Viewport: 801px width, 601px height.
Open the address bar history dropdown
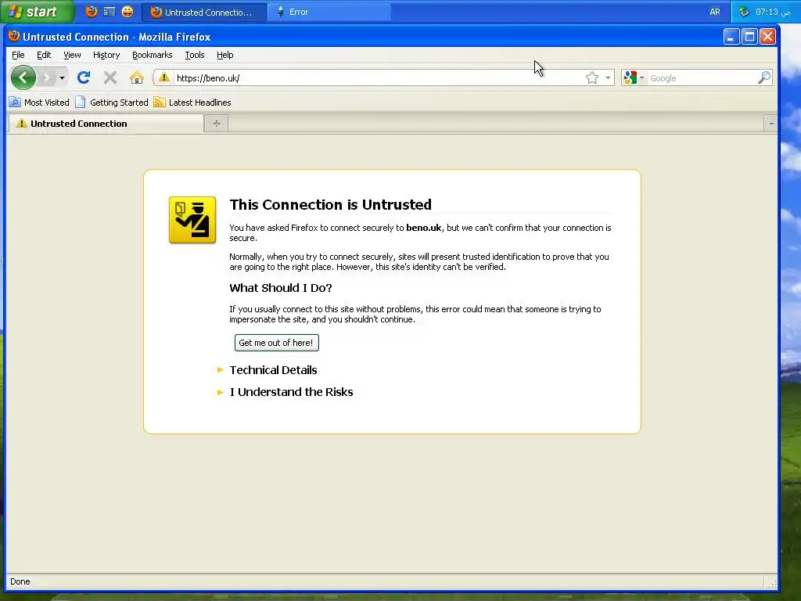[607, 77]
